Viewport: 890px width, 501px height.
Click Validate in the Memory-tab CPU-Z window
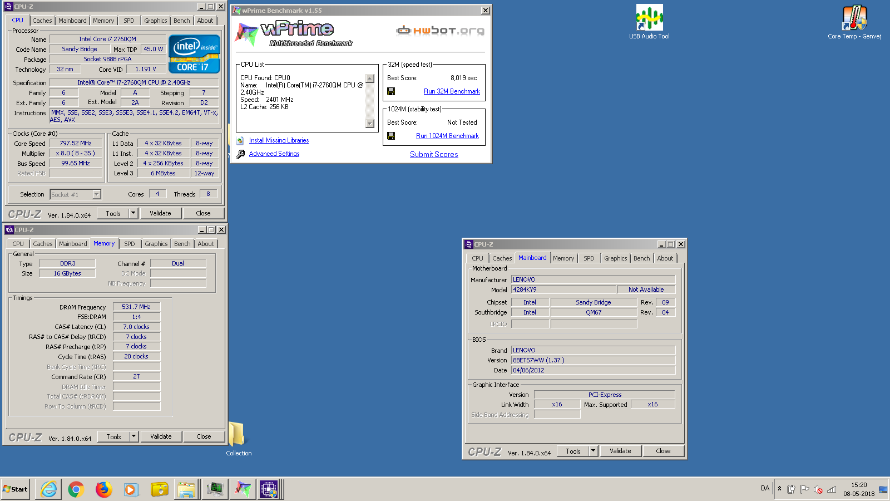[161, 436]
